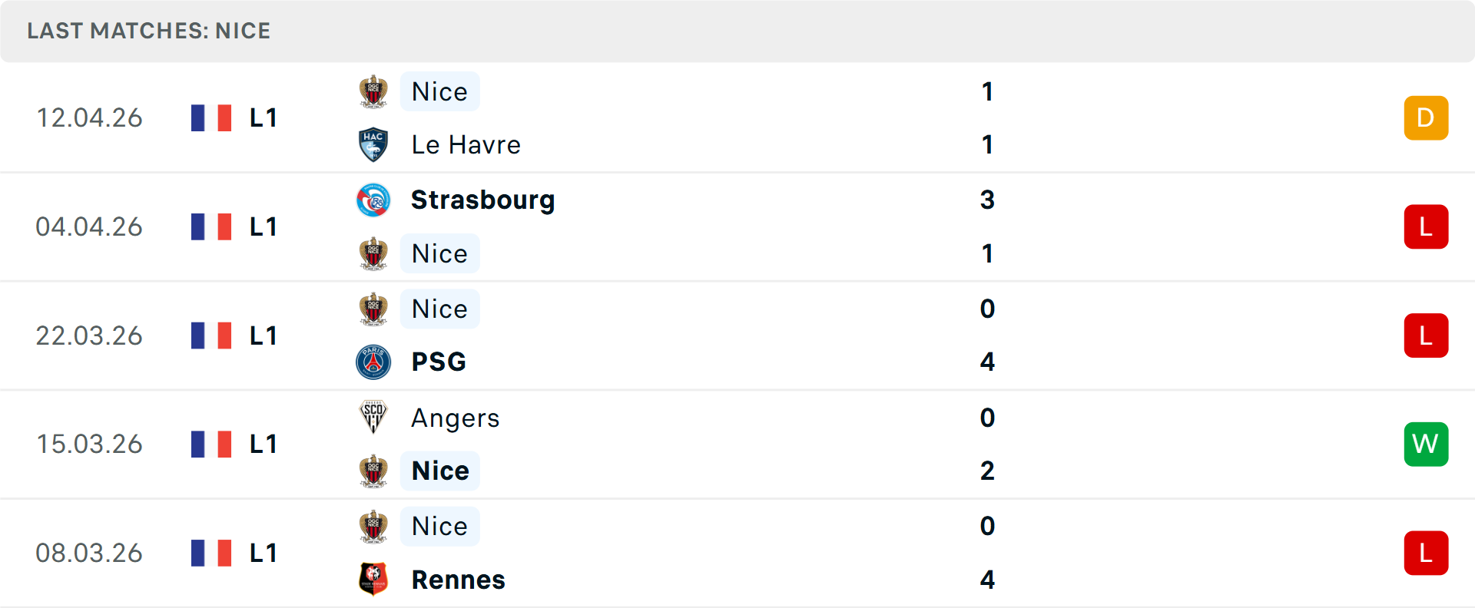Open the Strasbourg team link
The height and width of the screenshot is (608, 1475).
(482, 200)
